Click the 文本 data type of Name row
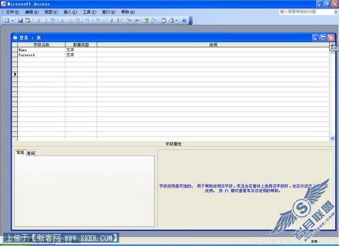The height and width of the screenshot is (246, 339). click(81, 50)
